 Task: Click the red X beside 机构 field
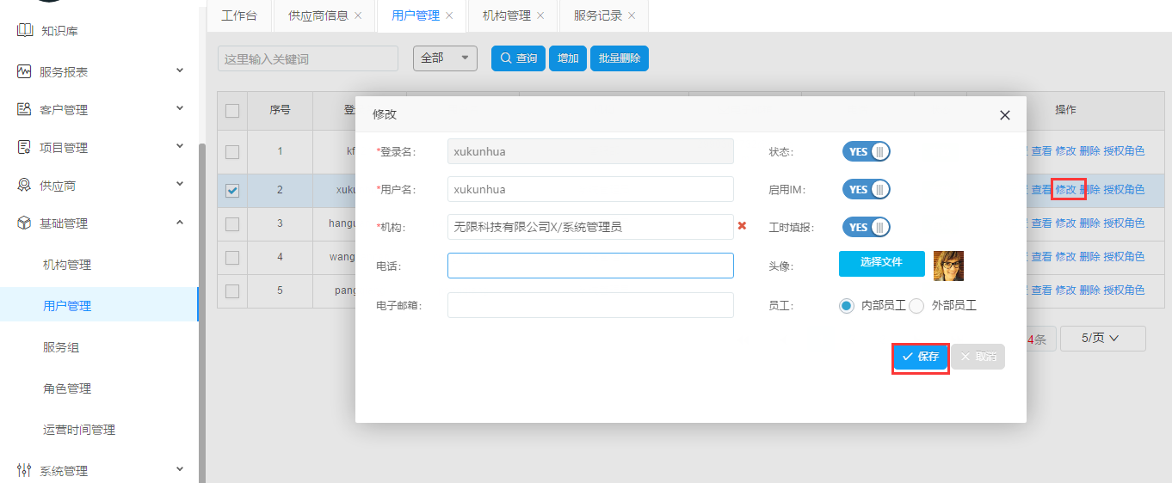point(742,226)
